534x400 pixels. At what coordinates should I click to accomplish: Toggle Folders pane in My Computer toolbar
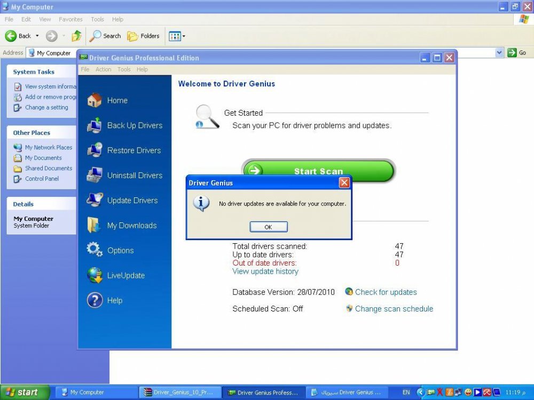coord(143,36)
